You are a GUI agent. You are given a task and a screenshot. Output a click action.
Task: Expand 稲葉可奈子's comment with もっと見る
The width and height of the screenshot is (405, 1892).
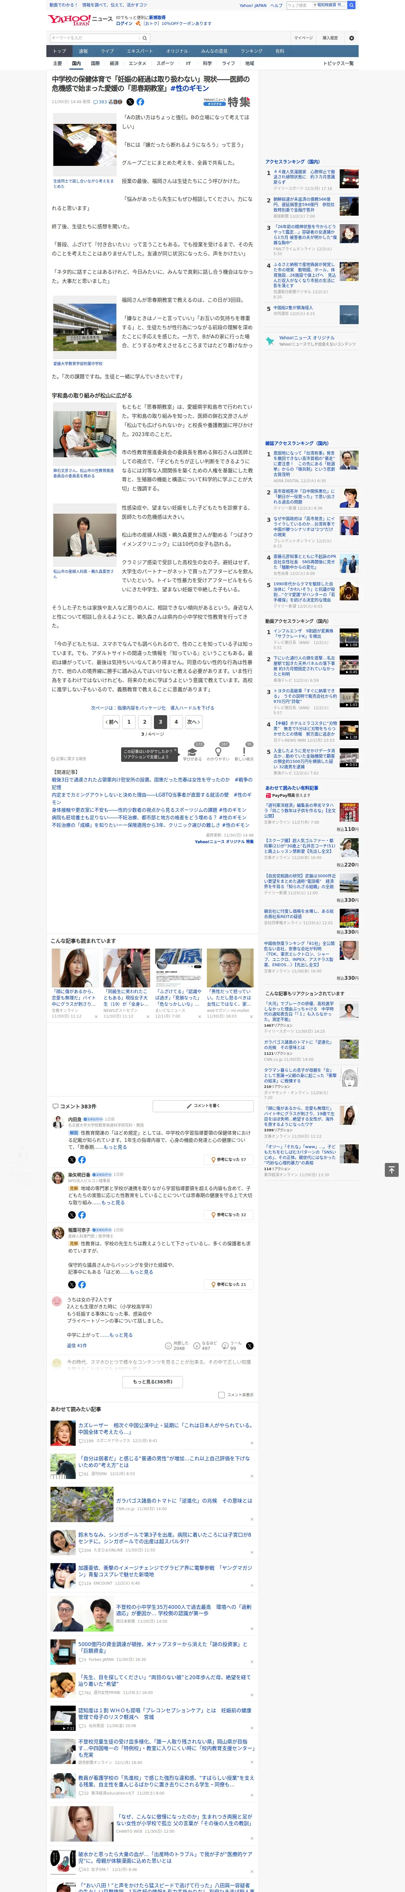pos(141,1271)
